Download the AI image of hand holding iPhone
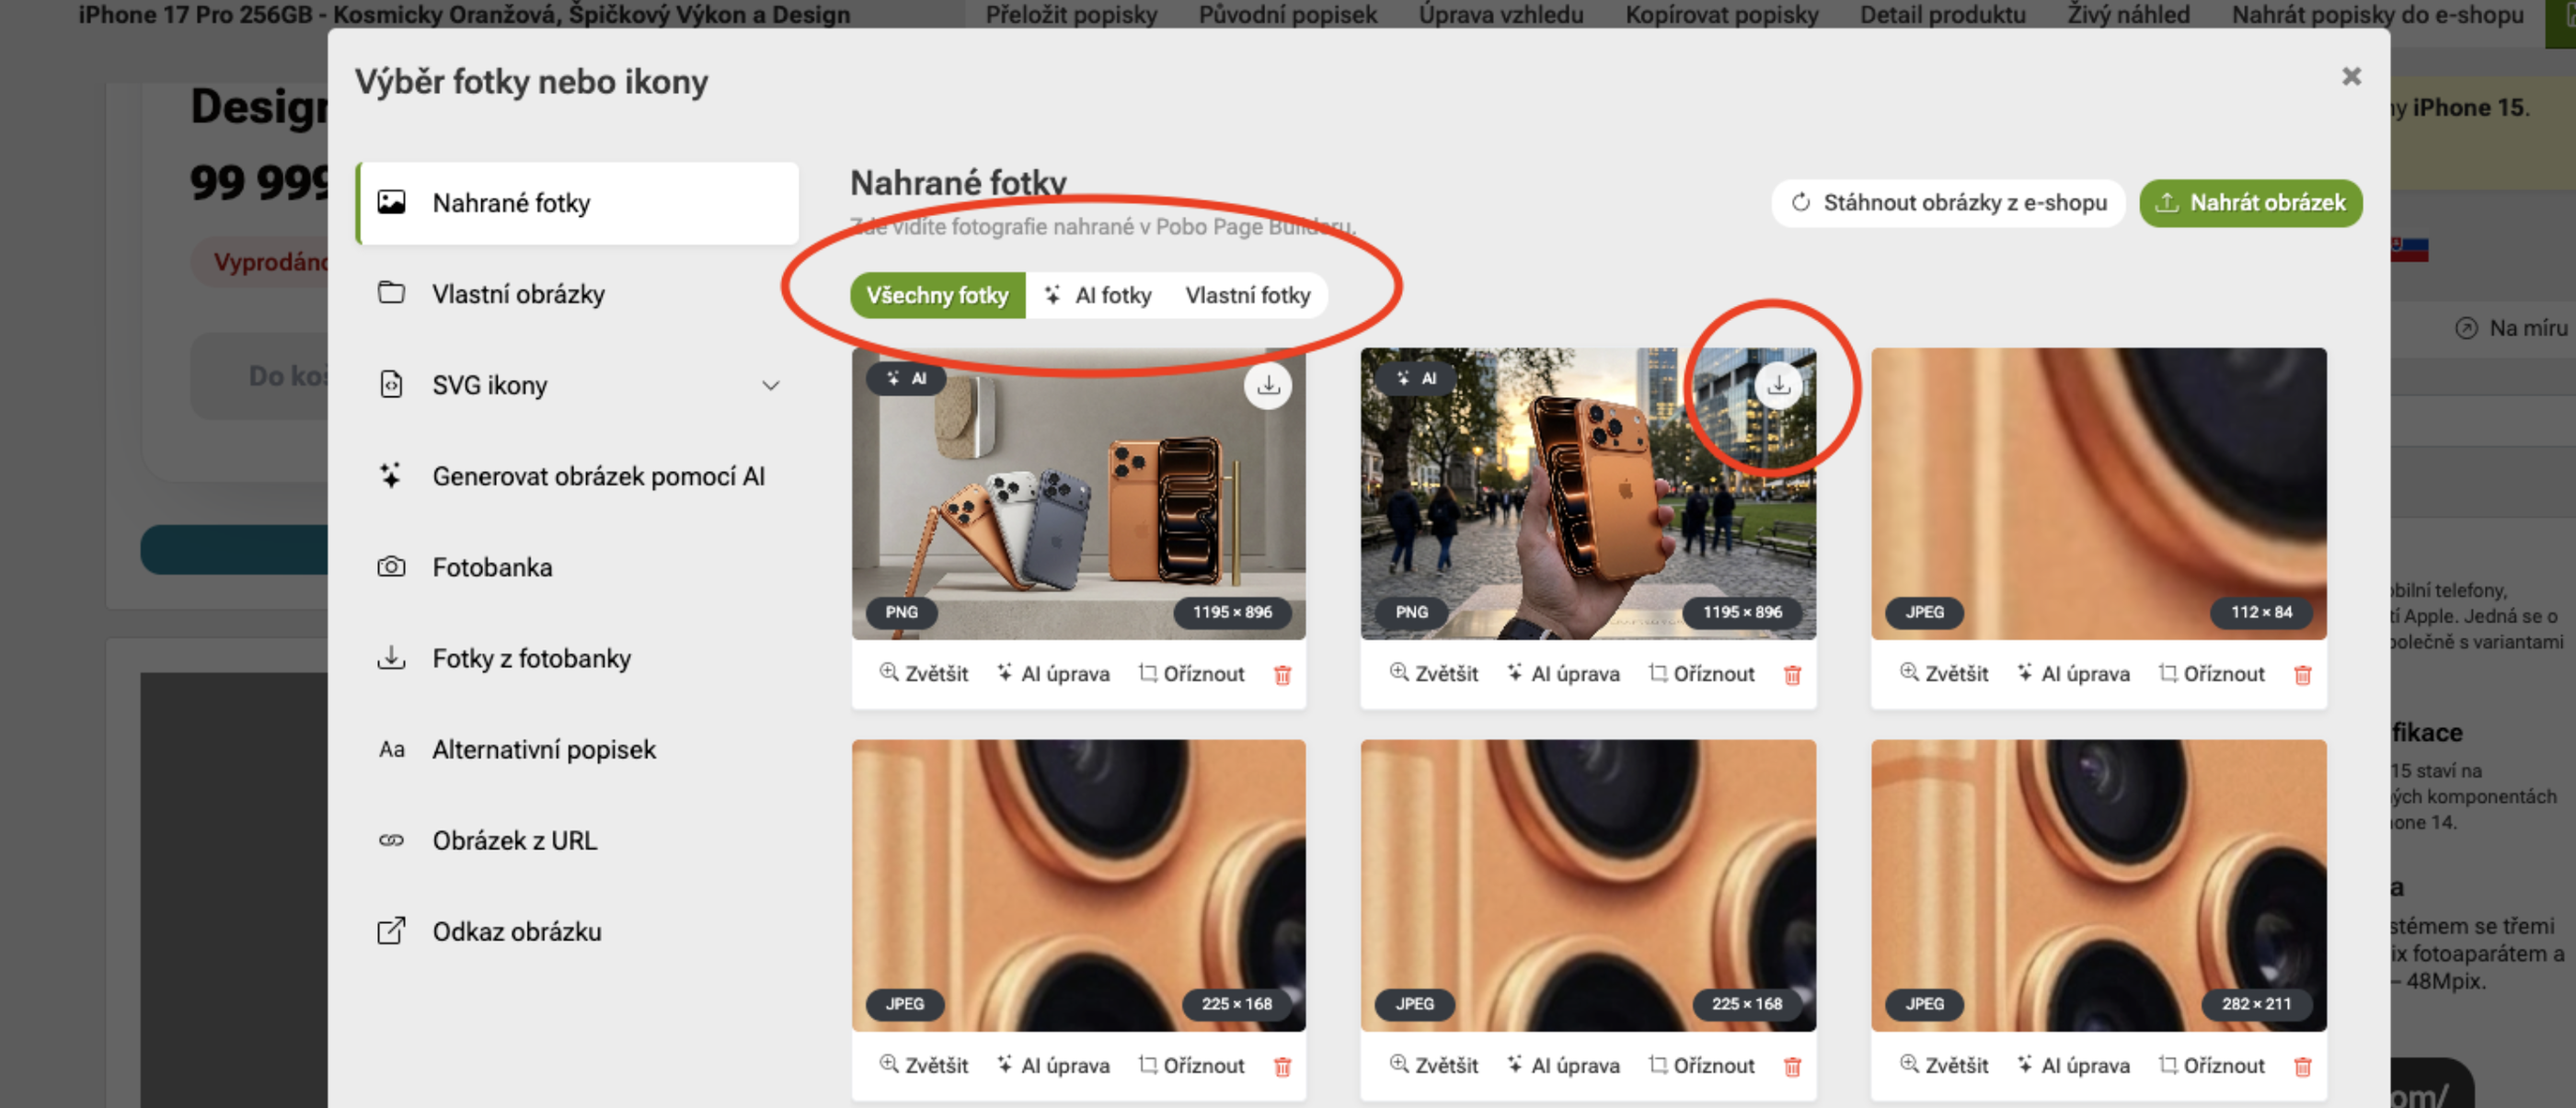The image size is (2576, 1108). click(x=1778, y=384)
